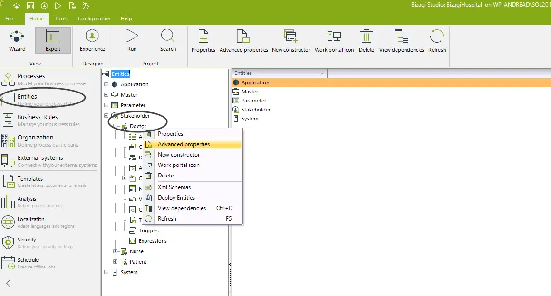Switch to Wizard view
Viewport: 551px width, 296px height.
(x=17, y=40)
